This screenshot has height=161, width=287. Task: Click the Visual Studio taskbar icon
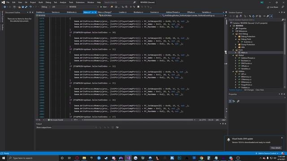point(128,158)
